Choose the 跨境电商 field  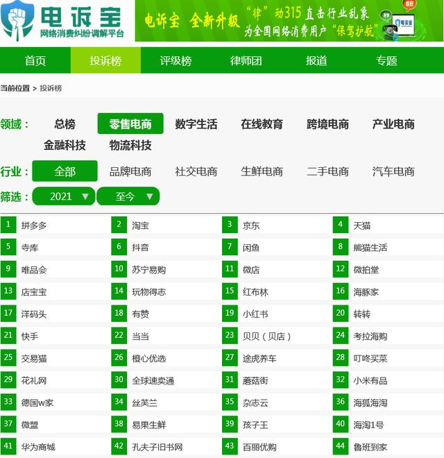tap(327, 124)
